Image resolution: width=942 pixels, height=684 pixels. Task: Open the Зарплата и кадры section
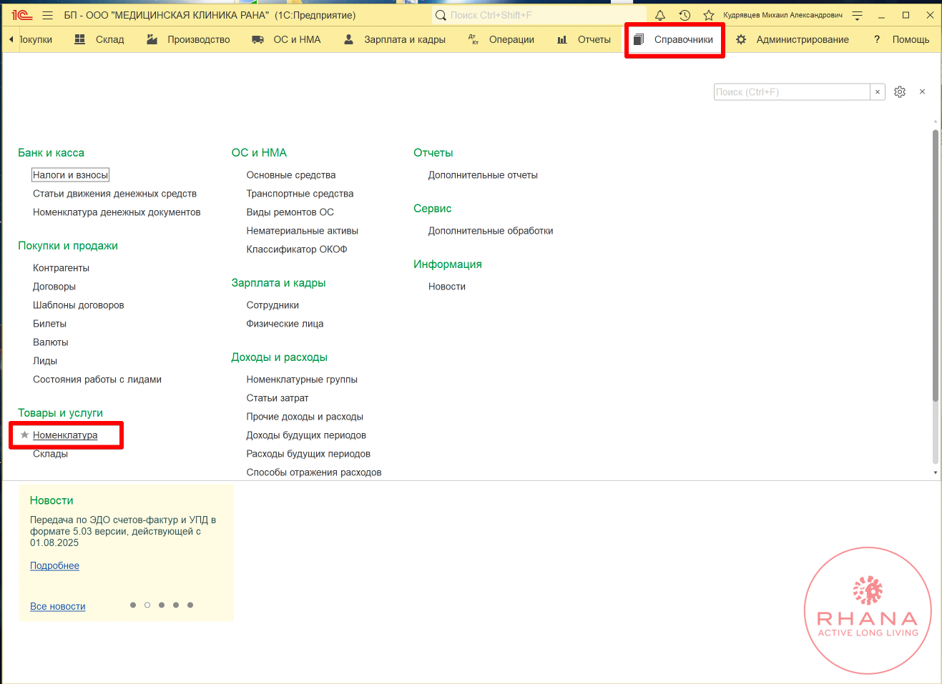click(x=395, y=39)
